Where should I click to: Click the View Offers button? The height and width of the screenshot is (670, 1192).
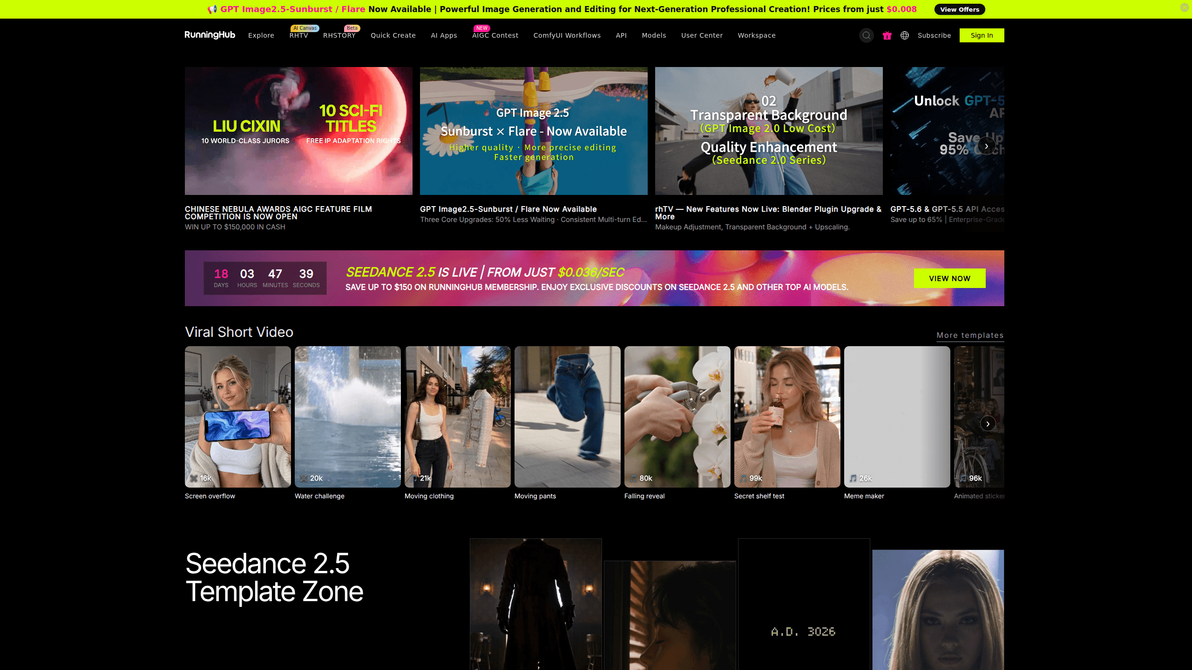[x=960, y=9]
